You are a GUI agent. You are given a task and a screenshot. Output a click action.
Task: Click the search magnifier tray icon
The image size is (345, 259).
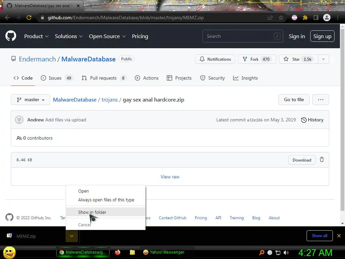[x=261, y=253]
